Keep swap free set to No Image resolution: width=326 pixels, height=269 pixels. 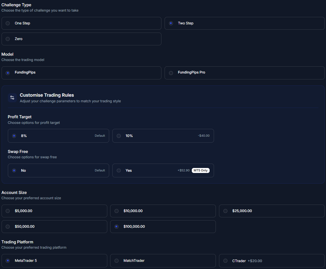tap(14, 170)
